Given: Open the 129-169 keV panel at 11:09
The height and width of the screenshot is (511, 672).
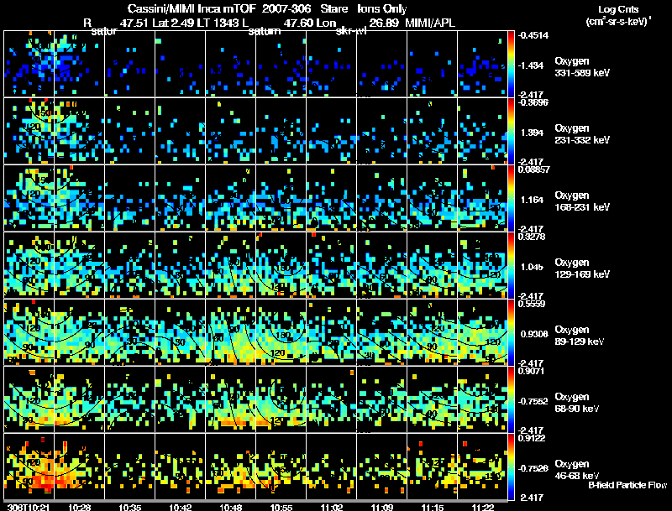Looking at the screenshot, I should pyautogui.click(x=381, y=265).
